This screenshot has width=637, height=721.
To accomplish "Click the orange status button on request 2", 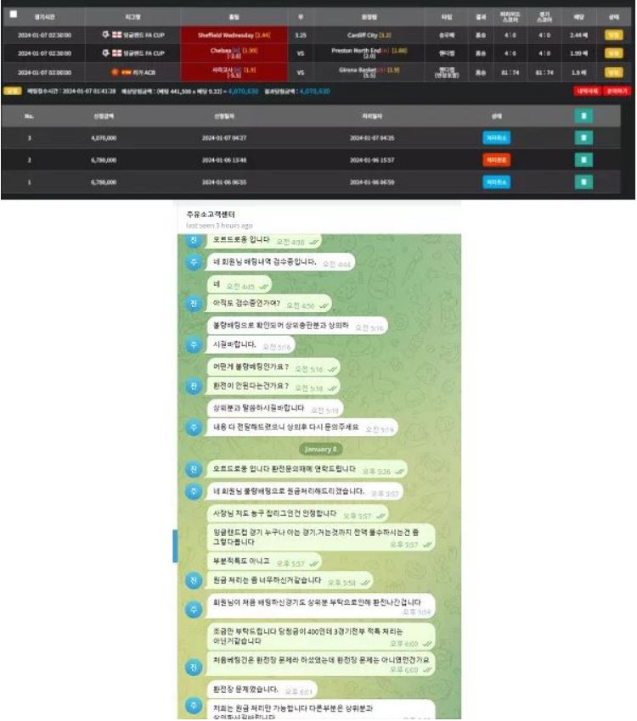I will [x=496, y=160].
